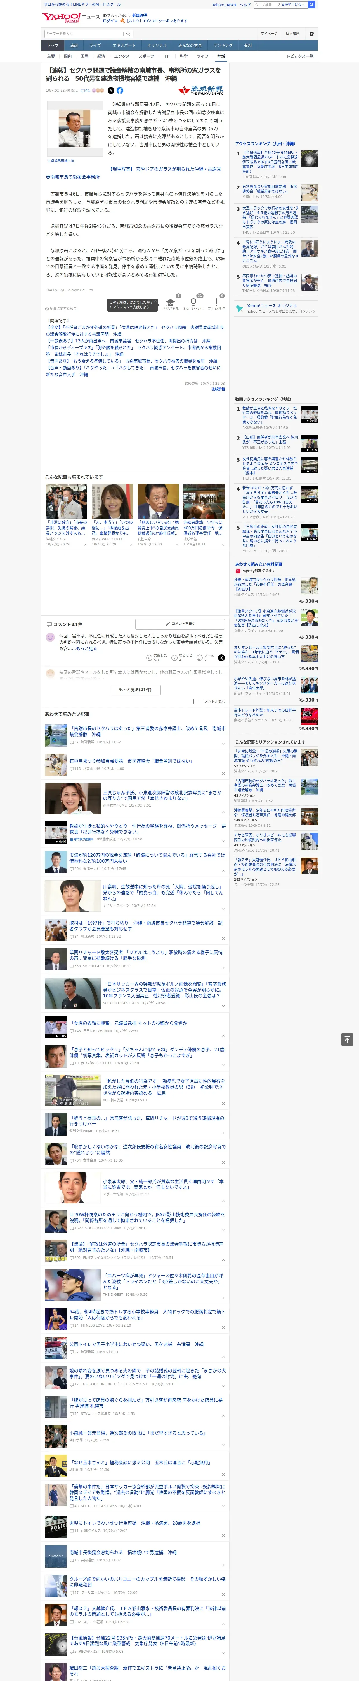Open the Yahoo!ニュース オリジナル icon link
359x1681 pixels.
click(239, 309)
